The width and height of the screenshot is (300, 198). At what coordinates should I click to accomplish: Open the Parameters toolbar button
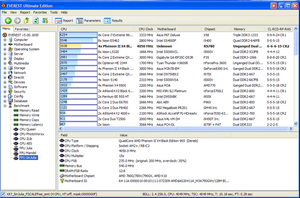[x=88, y=21]
